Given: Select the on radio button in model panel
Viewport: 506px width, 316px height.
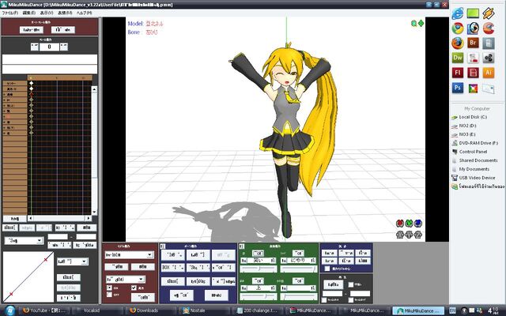Looking at the screenshot, I should [109, 288].
